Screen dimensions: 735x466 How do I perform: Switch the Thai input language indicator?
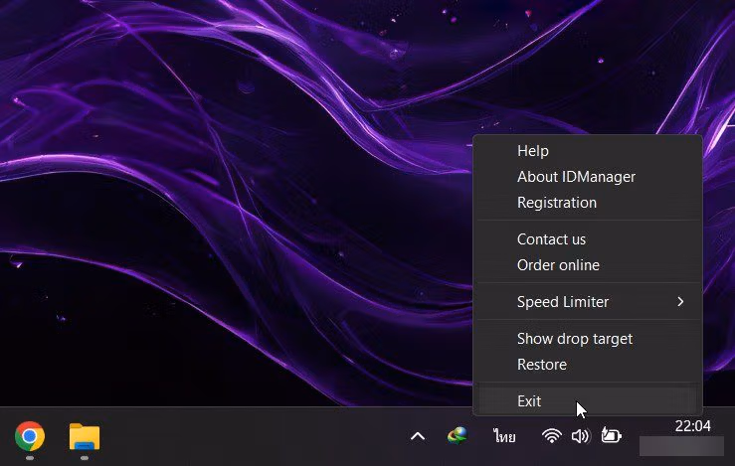(x=504, y=436)
